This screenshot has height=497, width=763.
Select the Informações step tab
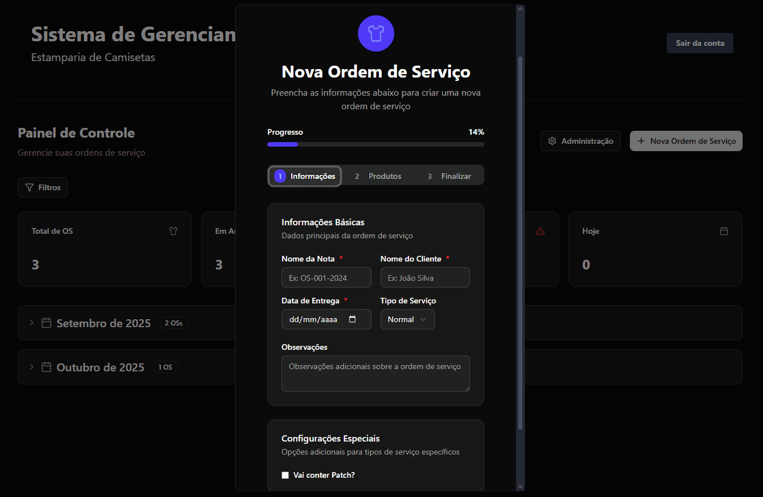305,176
